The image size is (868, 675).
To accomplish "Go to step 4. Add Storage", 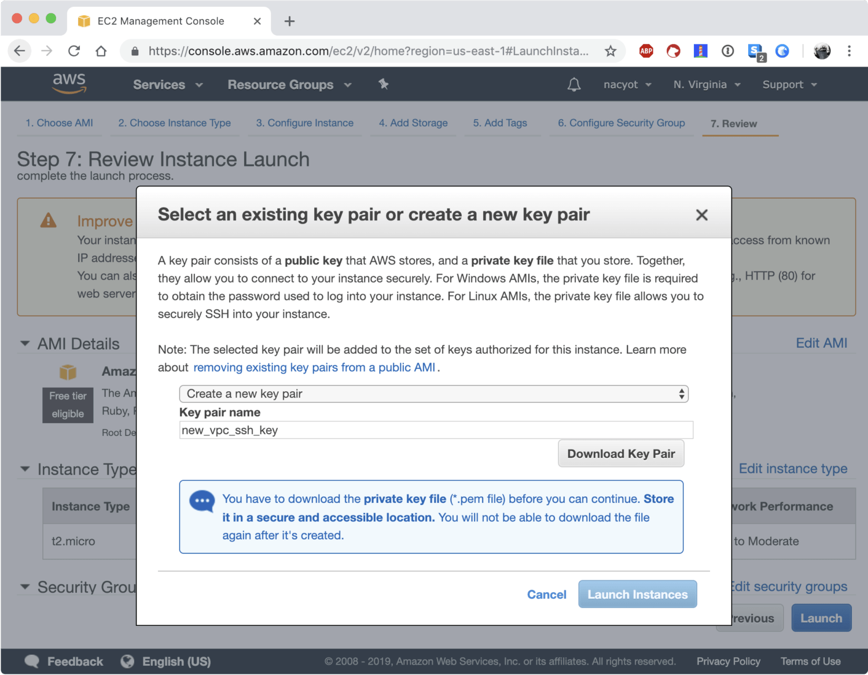I will (x=413, y=123).
